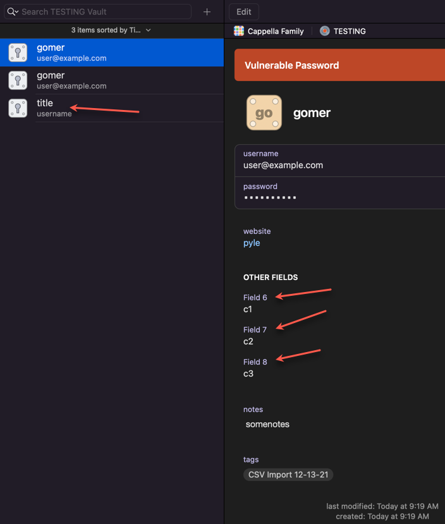
Task: Click the Field 6 value c1
Action: click(248, 309)
